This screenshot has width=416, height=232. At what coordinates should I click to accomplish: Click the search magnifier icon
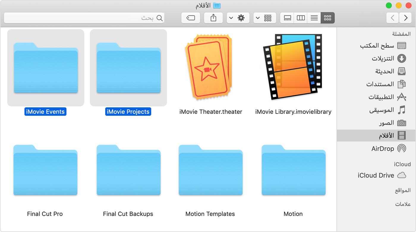(160, 18)
